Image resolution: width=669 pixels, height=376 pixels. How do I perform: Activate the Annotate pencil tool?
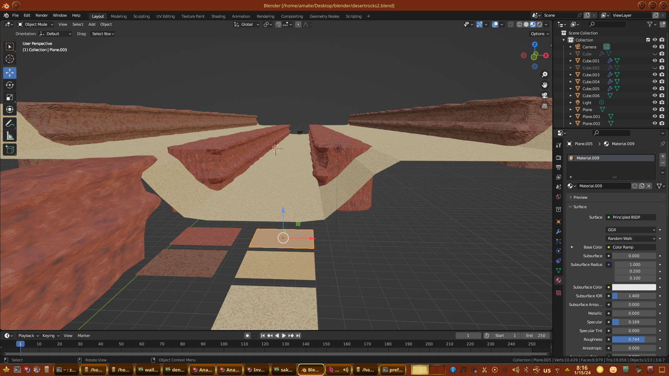[10, 123]
